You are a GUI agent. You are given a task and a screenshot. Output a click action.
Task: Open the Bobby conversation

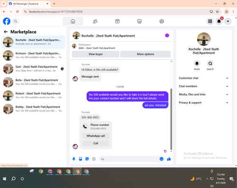pos(33,109)
